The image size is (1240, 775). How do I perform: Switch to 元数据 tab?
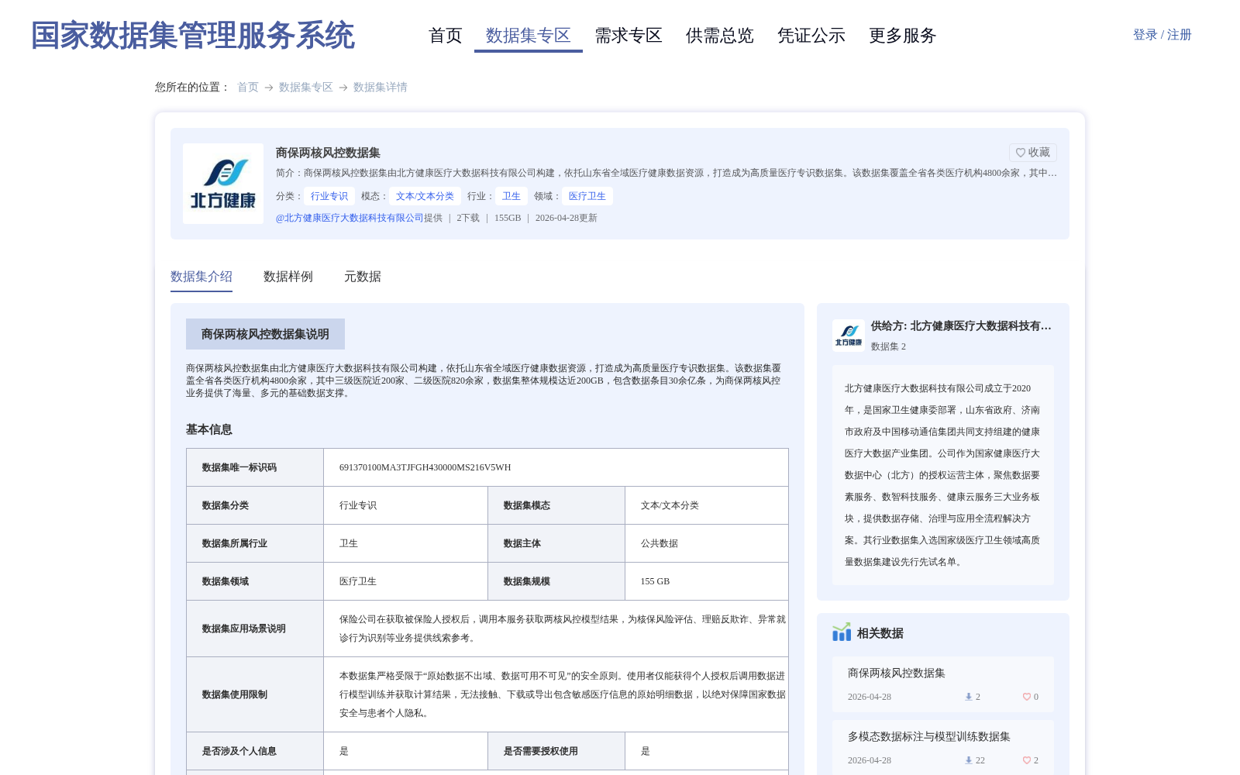363,277
